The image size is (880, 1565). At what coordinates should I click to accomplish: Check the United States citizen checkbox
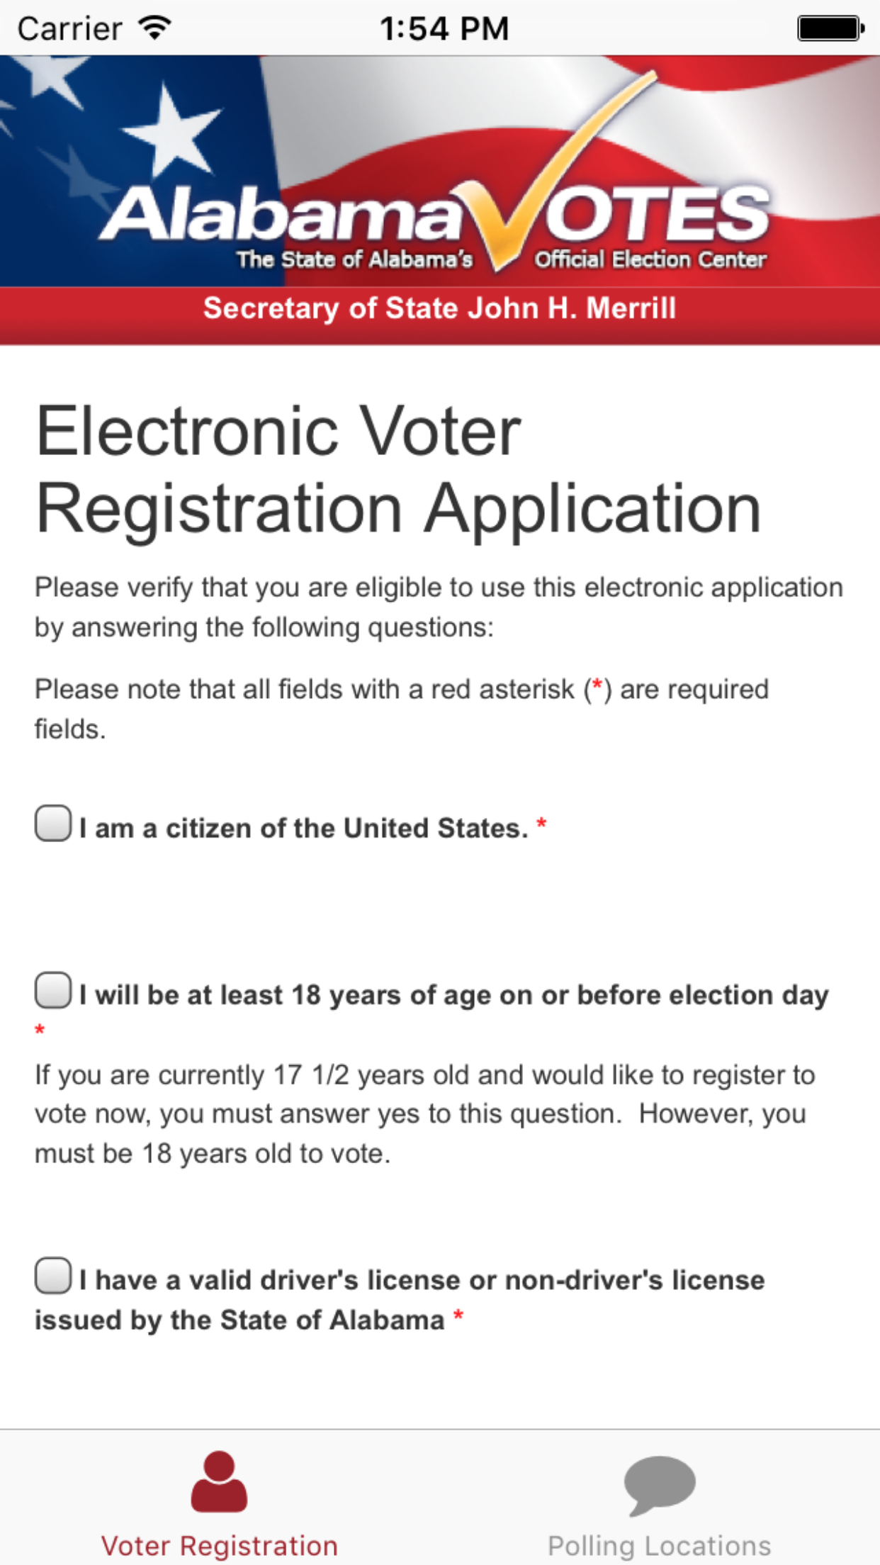(53, 824)
